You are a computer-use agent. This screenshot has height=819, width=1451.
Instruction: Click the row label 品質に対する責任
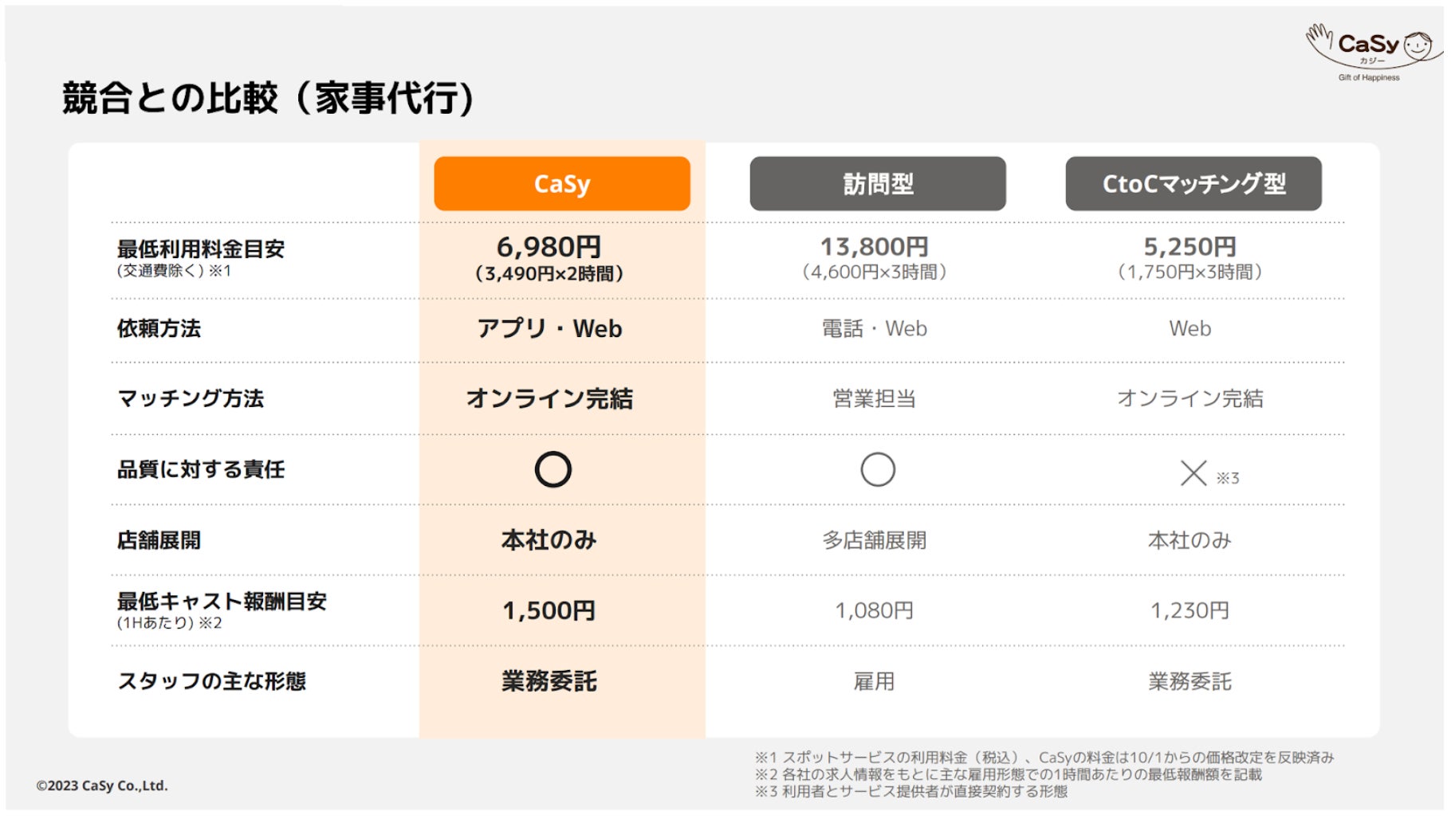click(x=201, y=469)
